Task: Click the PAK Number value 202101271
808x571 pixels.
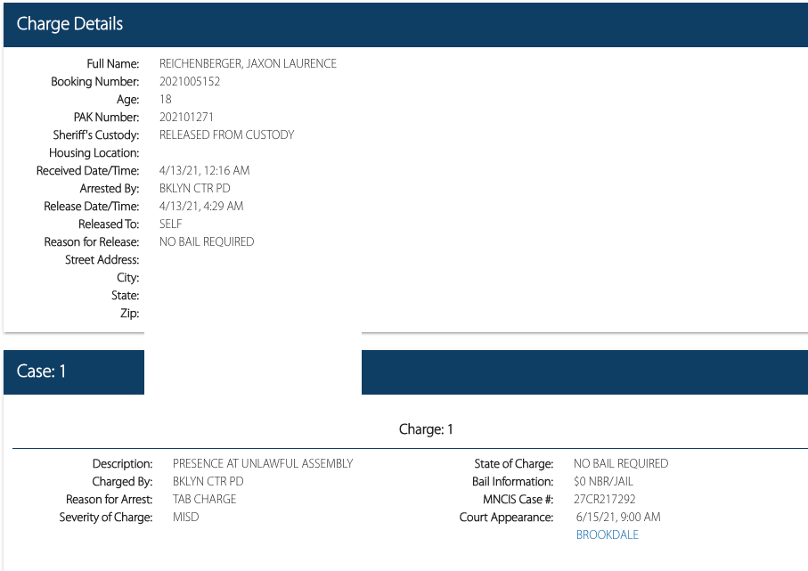Action: point(186,117)
